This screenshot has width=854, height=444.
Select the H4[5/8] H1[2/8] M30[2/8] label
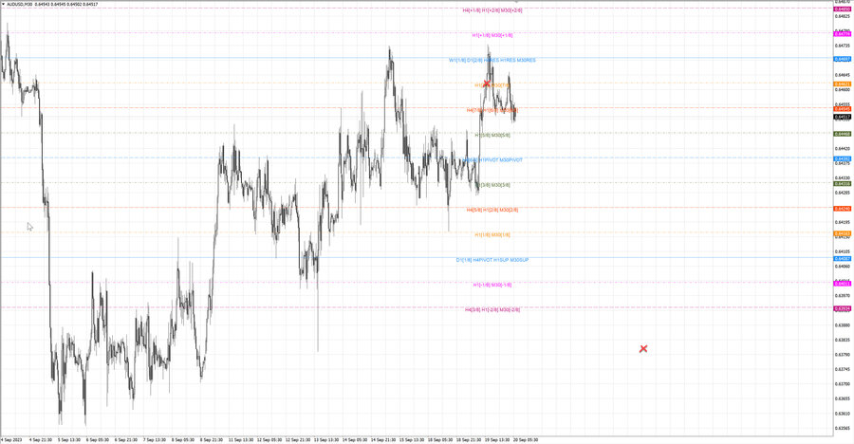492,210
